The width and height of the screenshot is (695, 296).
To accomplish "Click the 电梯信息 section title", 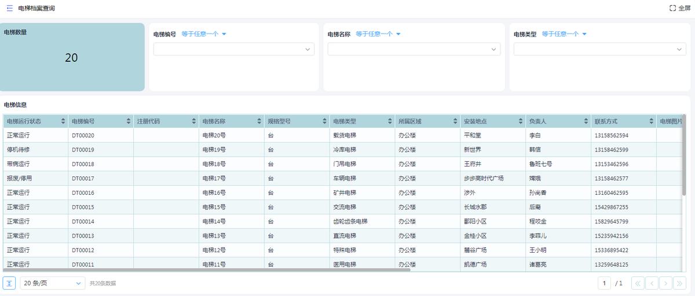I will point(16,105).
